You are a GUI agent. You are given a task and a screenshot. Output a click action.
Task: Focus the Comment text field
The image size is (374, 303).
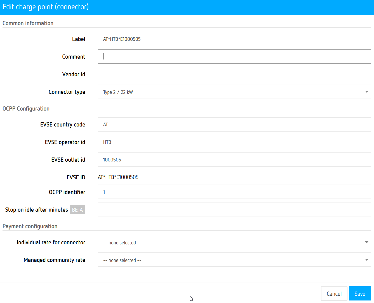point(234,57)
